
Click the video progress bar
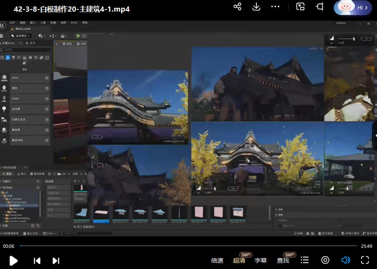coord(188,246)
